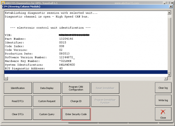Read DTCs from the module
This screenshot has height=126, width=175.
18,101
